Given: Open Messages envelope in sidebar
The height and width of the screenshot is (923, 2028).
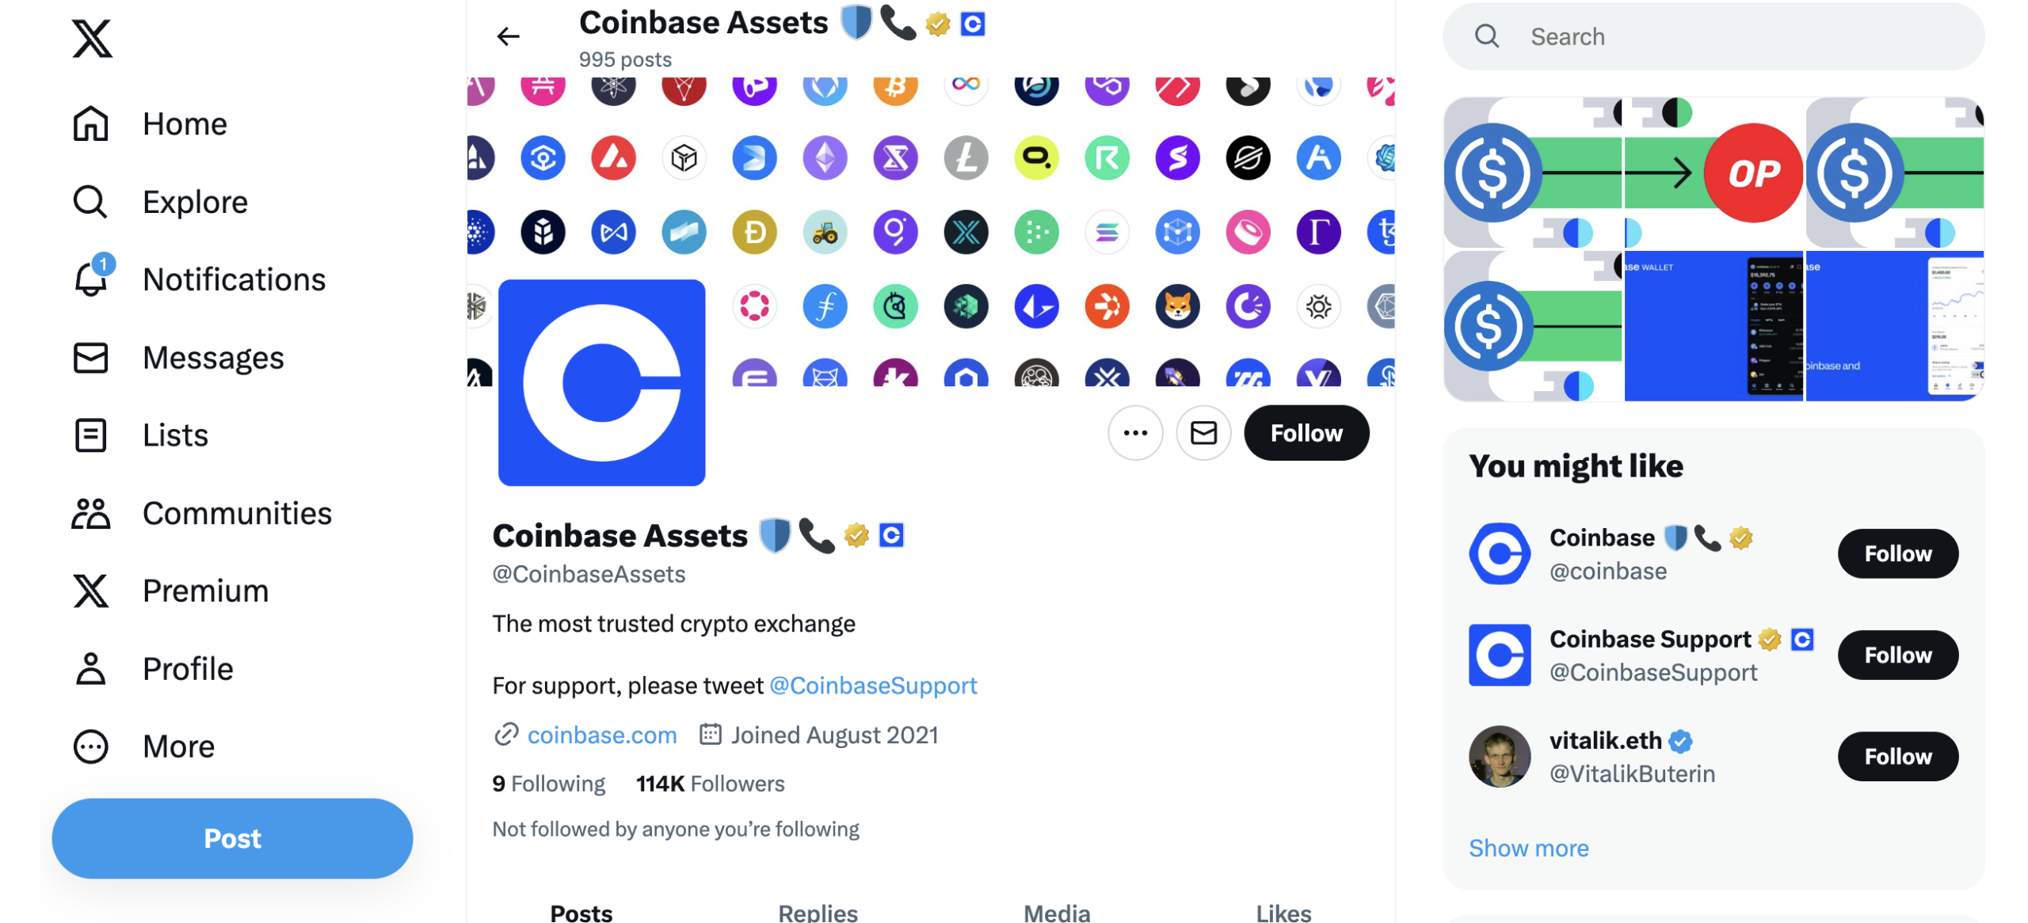Looking at the screenshot, I should (90, 358).
